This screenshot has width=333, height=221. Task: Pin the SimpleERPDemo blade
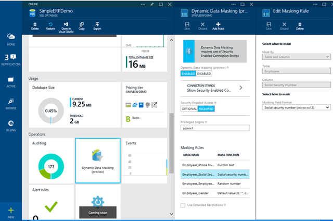pos(152,4)
